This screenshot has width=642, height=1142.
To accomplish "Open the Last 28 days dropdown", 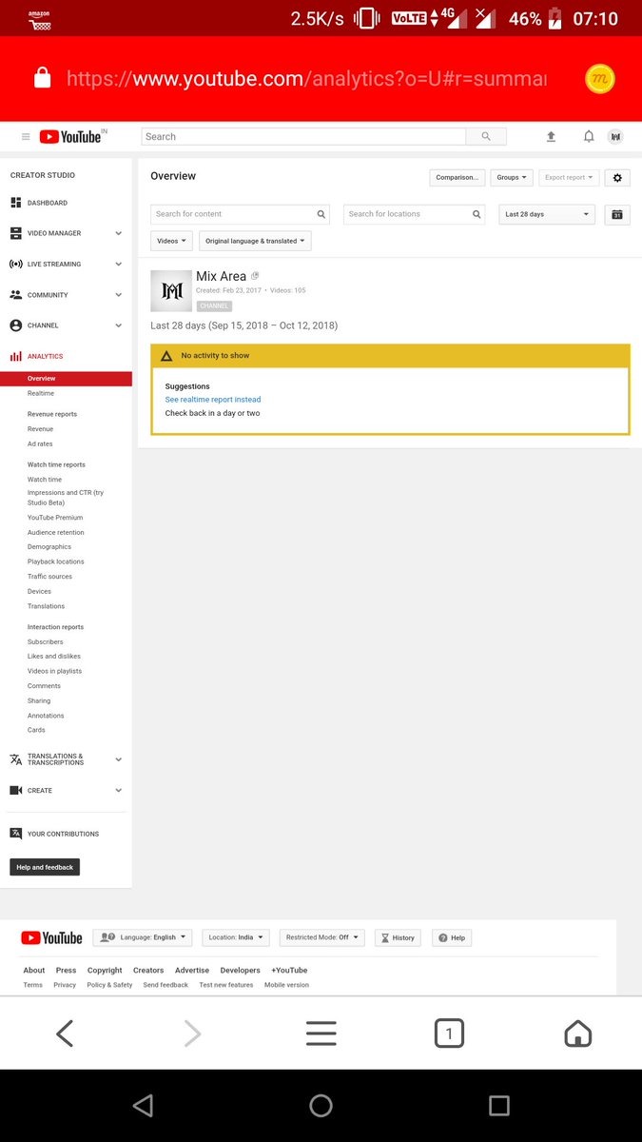I will tap(547, 215).
